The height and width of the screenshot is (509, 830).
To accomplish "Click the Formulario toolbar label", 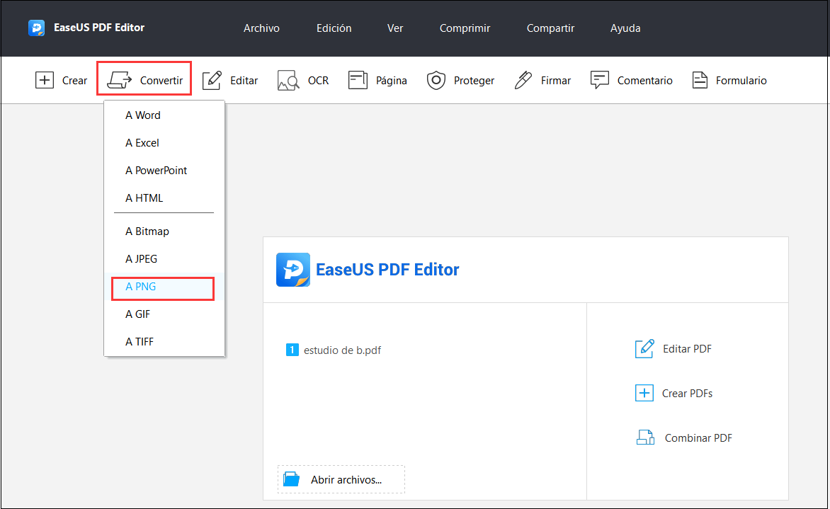I will tap(741, 81).
